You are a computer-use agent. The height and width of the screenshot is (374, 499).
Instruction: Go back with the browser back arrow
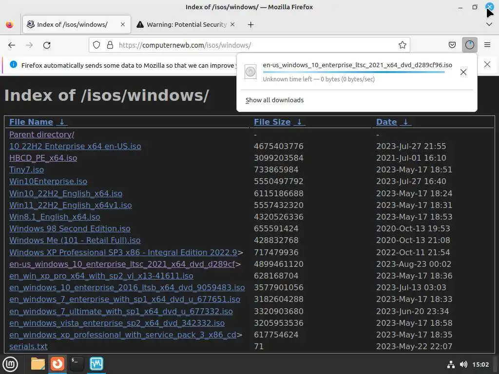[x=12, y=45]
